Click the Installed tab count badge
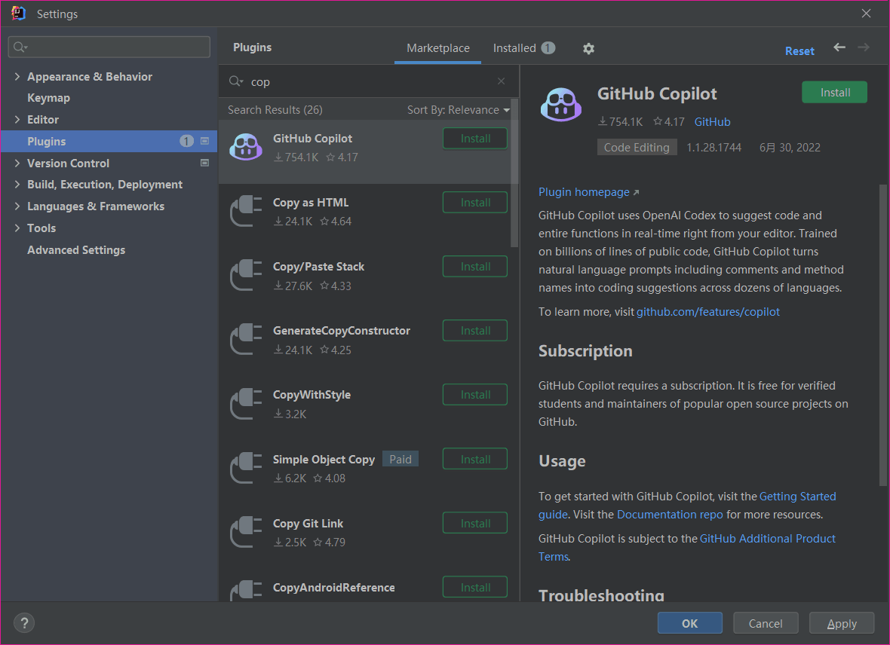Screen dimensions: 890x645 [x=548, y=48]
